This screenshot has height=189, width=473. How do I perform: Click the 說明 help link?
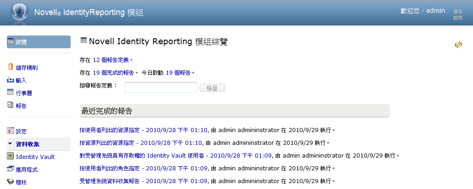(x=458, y=18)
